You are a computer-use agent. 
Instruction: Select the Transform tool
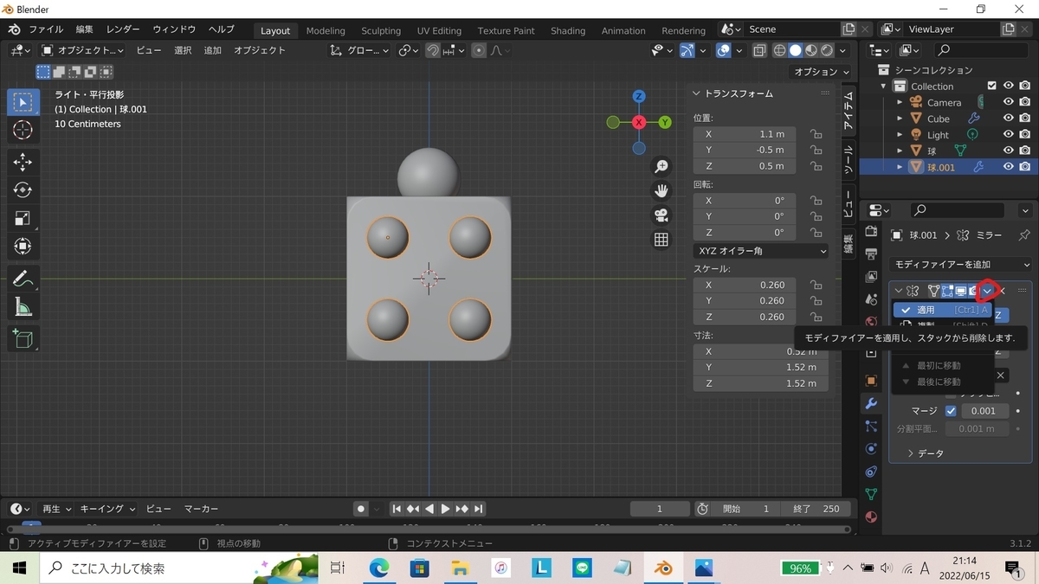23,247
